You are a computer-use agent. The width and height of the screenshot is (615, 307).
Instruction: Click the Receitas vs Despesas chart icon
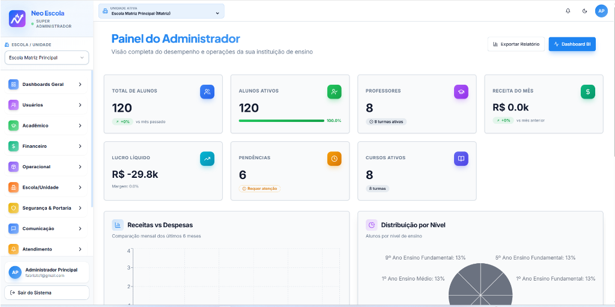click(x=118, y=225)
